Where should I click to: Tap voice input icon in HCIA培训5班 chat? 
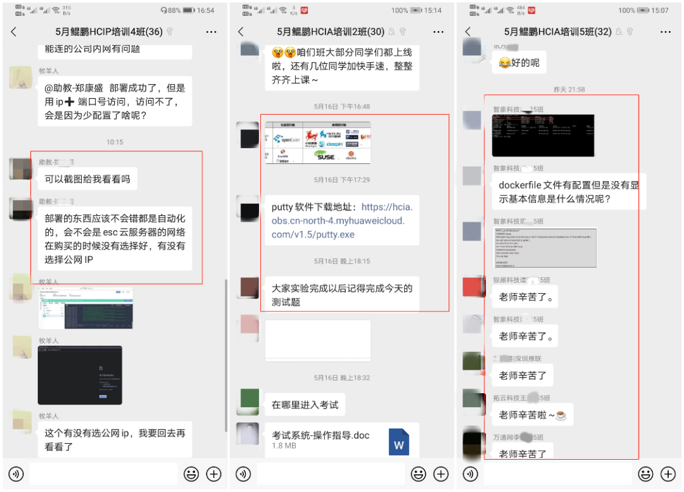tap(471, 474)
